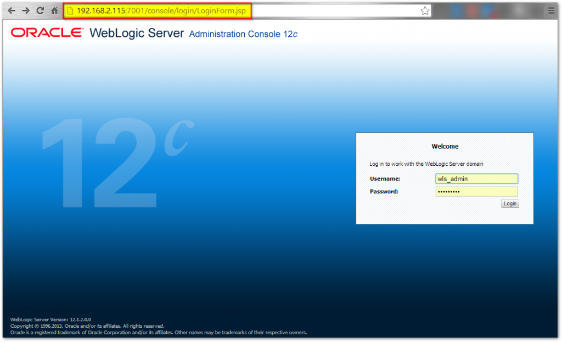Reload the login page
The height and width of the screenshot is (342, 562).
point(39,10)
